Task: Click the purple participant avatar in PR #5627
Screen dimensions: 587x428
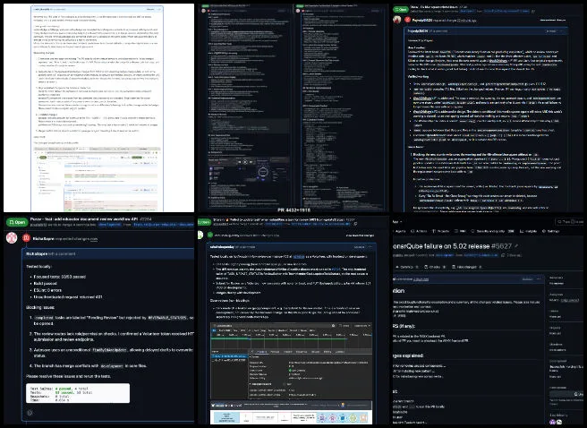Action: coord(553,422)
